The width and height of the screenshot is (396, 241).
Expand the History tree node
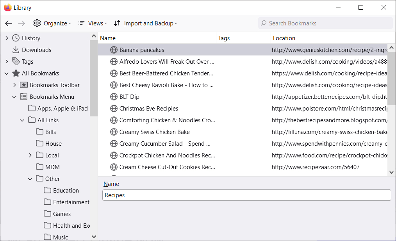click(7, 38)
